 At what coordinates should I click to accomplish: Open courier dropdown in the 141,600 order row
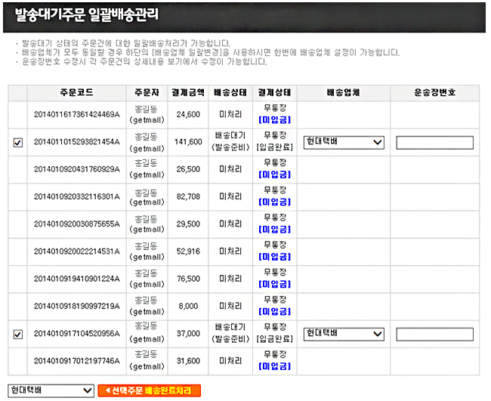[344, 142]
